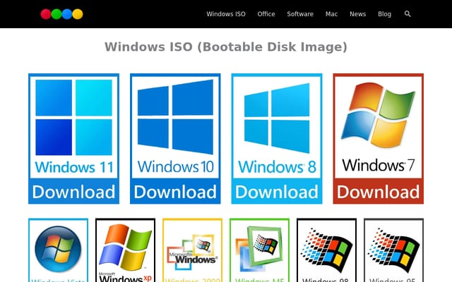This screenshot has width=452, height=282.
Task: Click the "Windows 11" text label
Action: click(x=74, y=167)
